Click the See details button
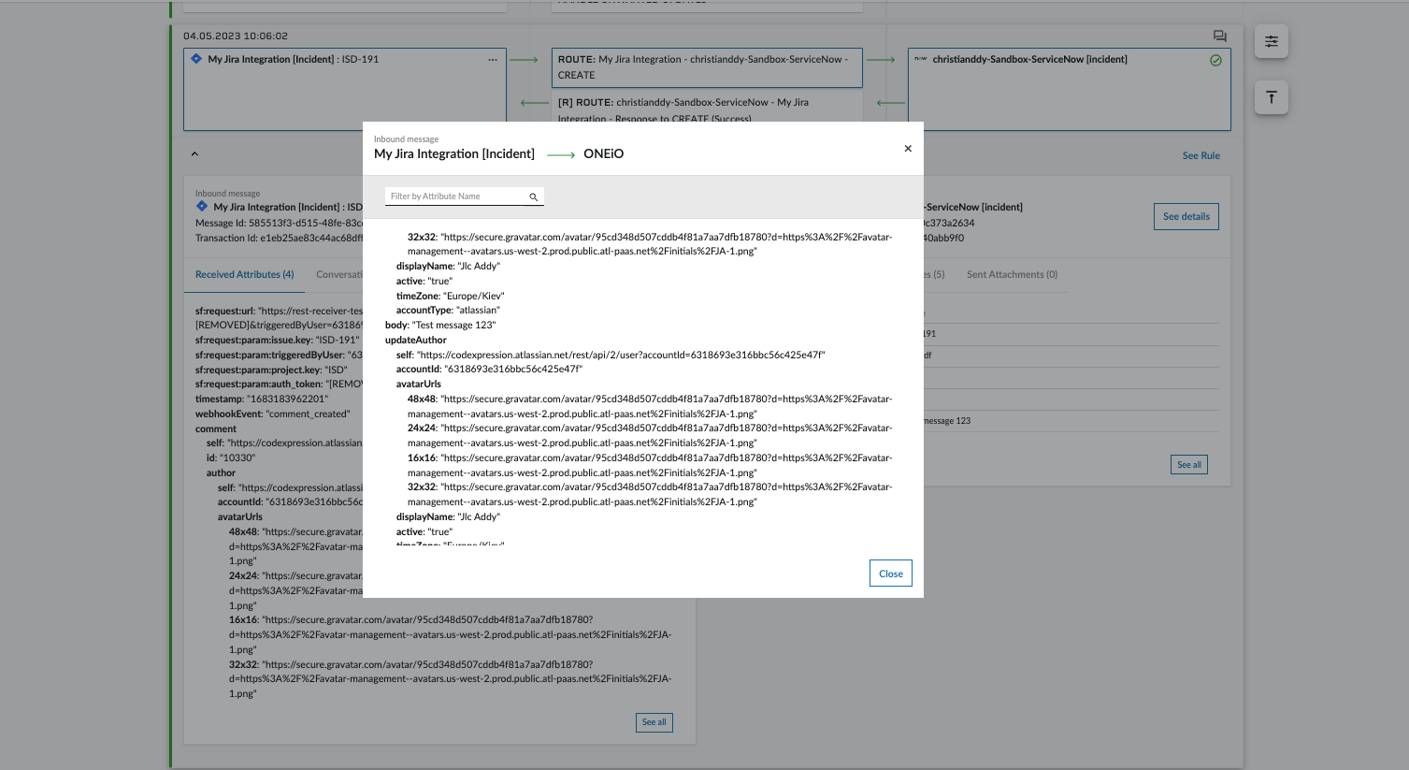The image size is (1409, 770). pyautogui.click(x=1186, y=216)
